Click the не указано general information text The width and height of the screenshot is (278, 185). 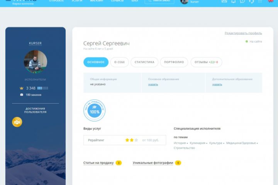(98, 84)
